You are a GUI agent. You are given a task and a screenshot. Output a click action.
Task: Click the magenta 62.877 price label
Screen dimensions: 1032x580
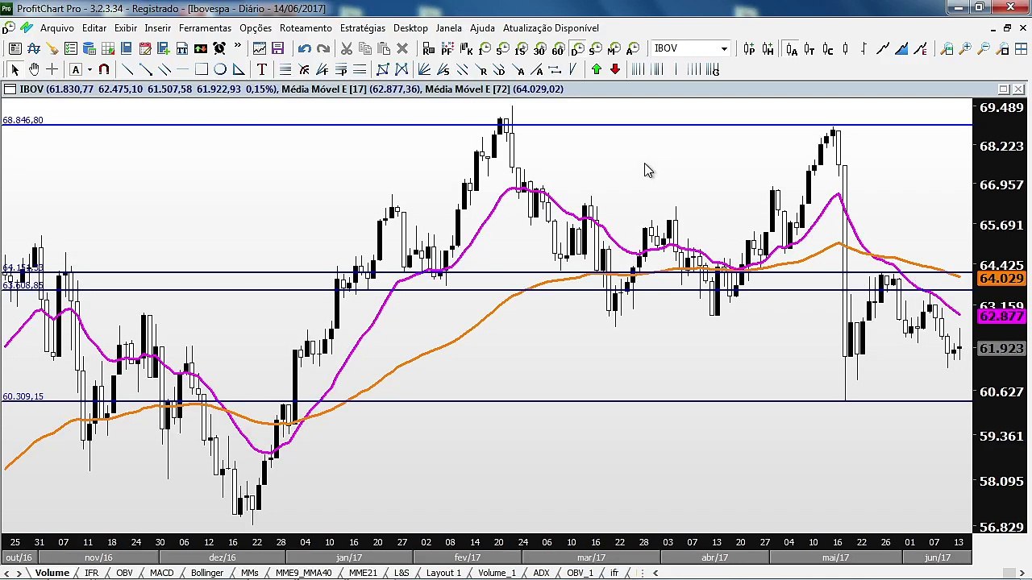pyautogui.click(x=1001, y=317)
